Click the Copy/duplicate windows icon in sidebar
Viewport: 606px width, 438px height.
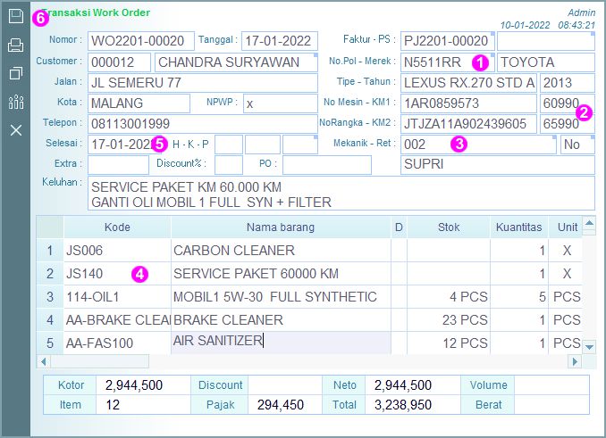(15, 73)
